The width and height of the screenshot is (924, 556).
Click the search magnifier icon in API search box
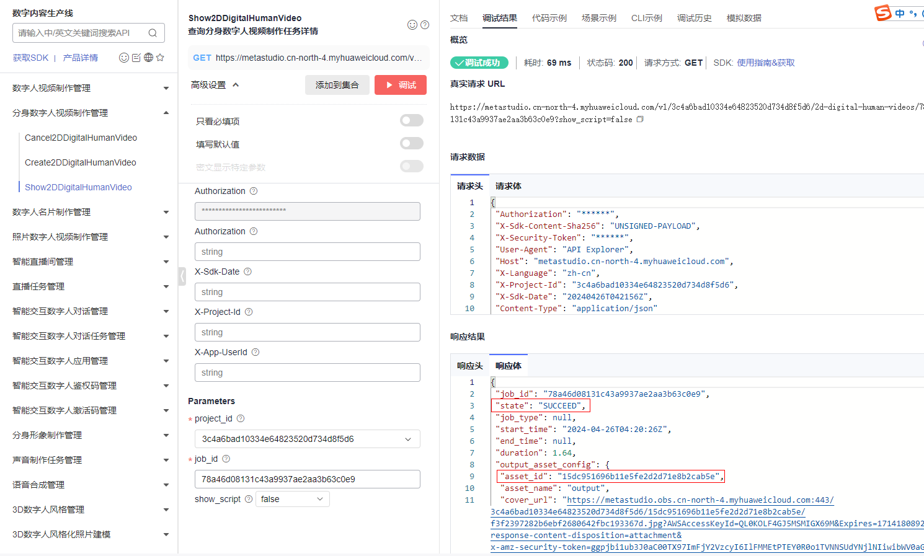tap(153, 33)
